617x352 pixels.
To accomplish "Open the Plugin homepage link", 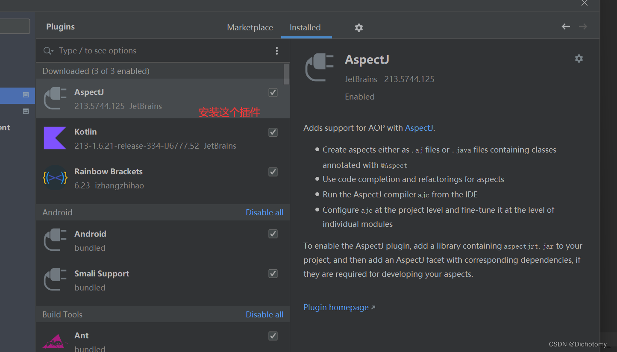I will [x=336, y=307].
